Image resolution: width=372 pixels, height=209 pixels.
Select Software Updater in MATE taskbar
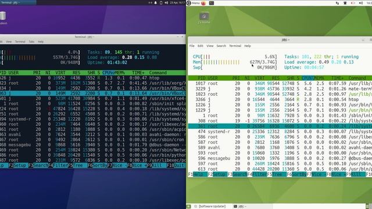pyautogui.click(x=210, y=207)
